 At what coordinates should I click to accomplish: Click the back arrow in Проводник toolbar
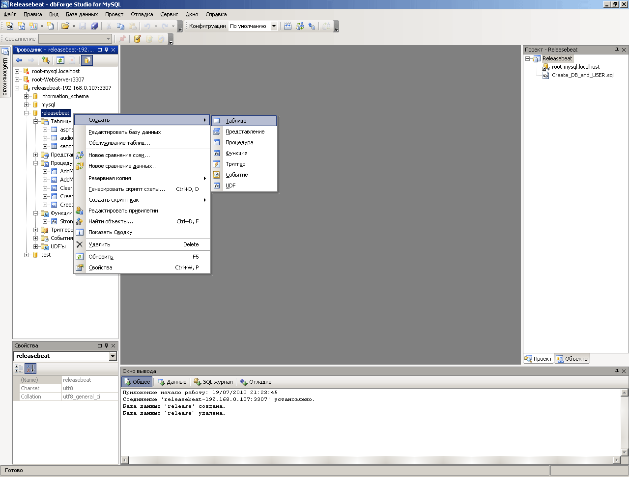tap(19, 60)
